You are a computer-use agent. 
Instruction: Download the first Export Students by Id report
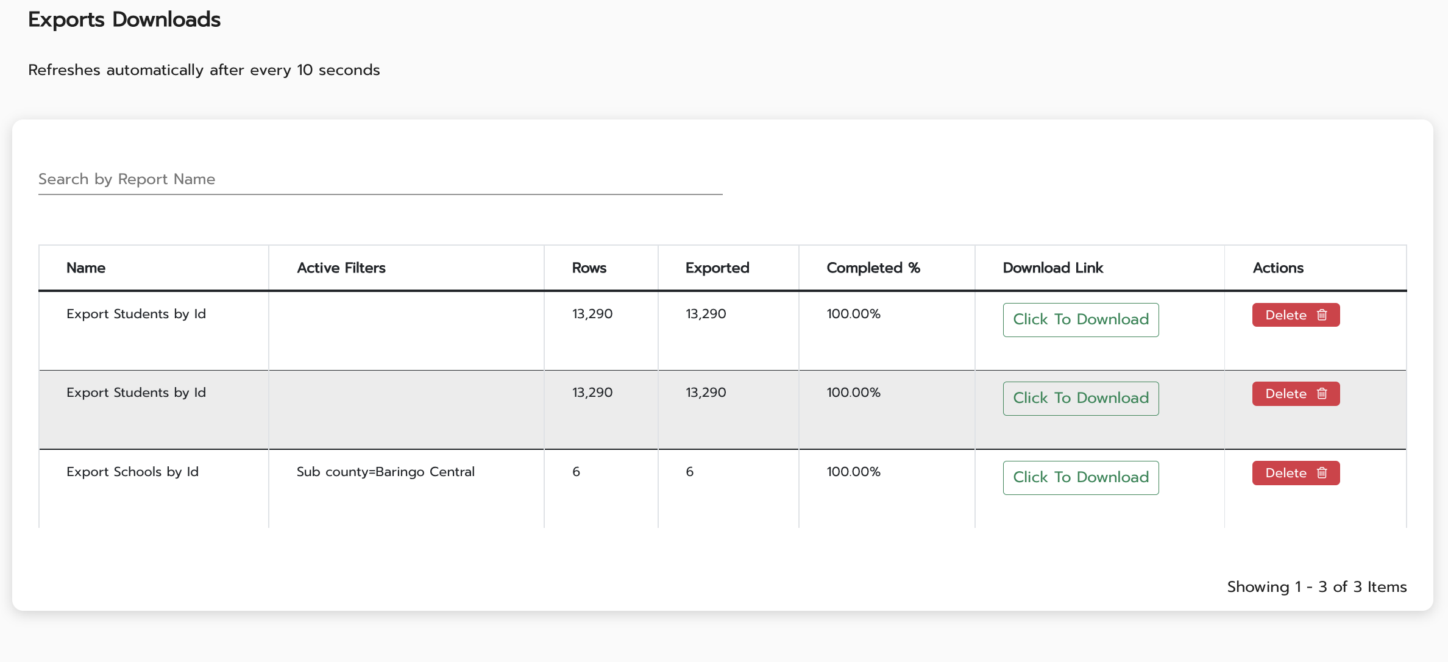(x=1081, y=319)
